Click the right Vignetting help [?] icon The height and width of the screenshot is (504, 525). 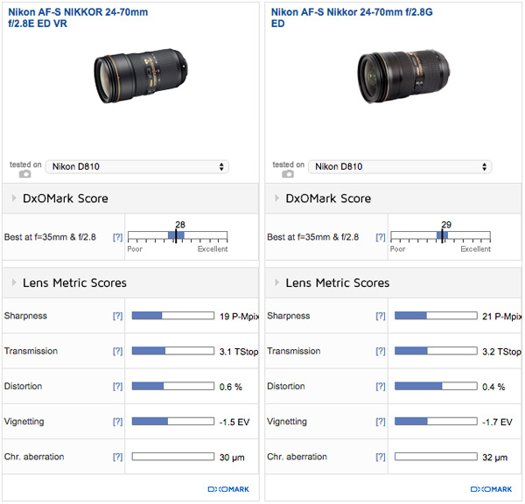coord(380,422)
